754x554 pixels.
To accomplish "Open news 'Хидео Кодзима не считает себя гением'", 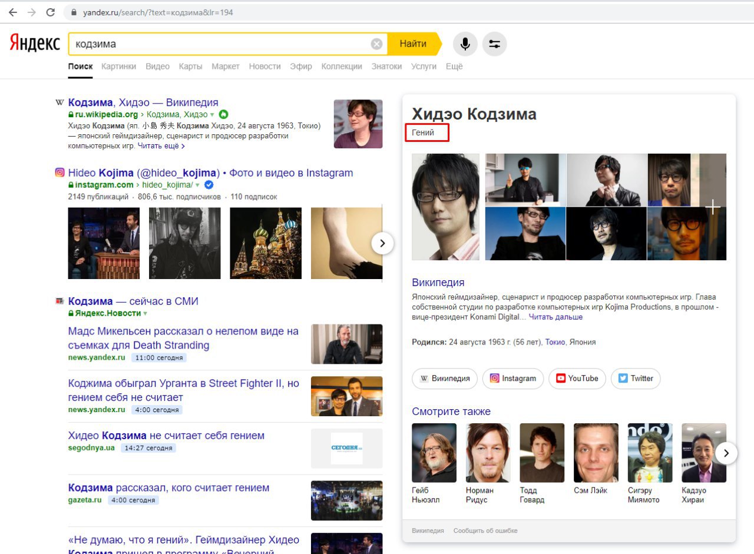I will tap(166, 436).
